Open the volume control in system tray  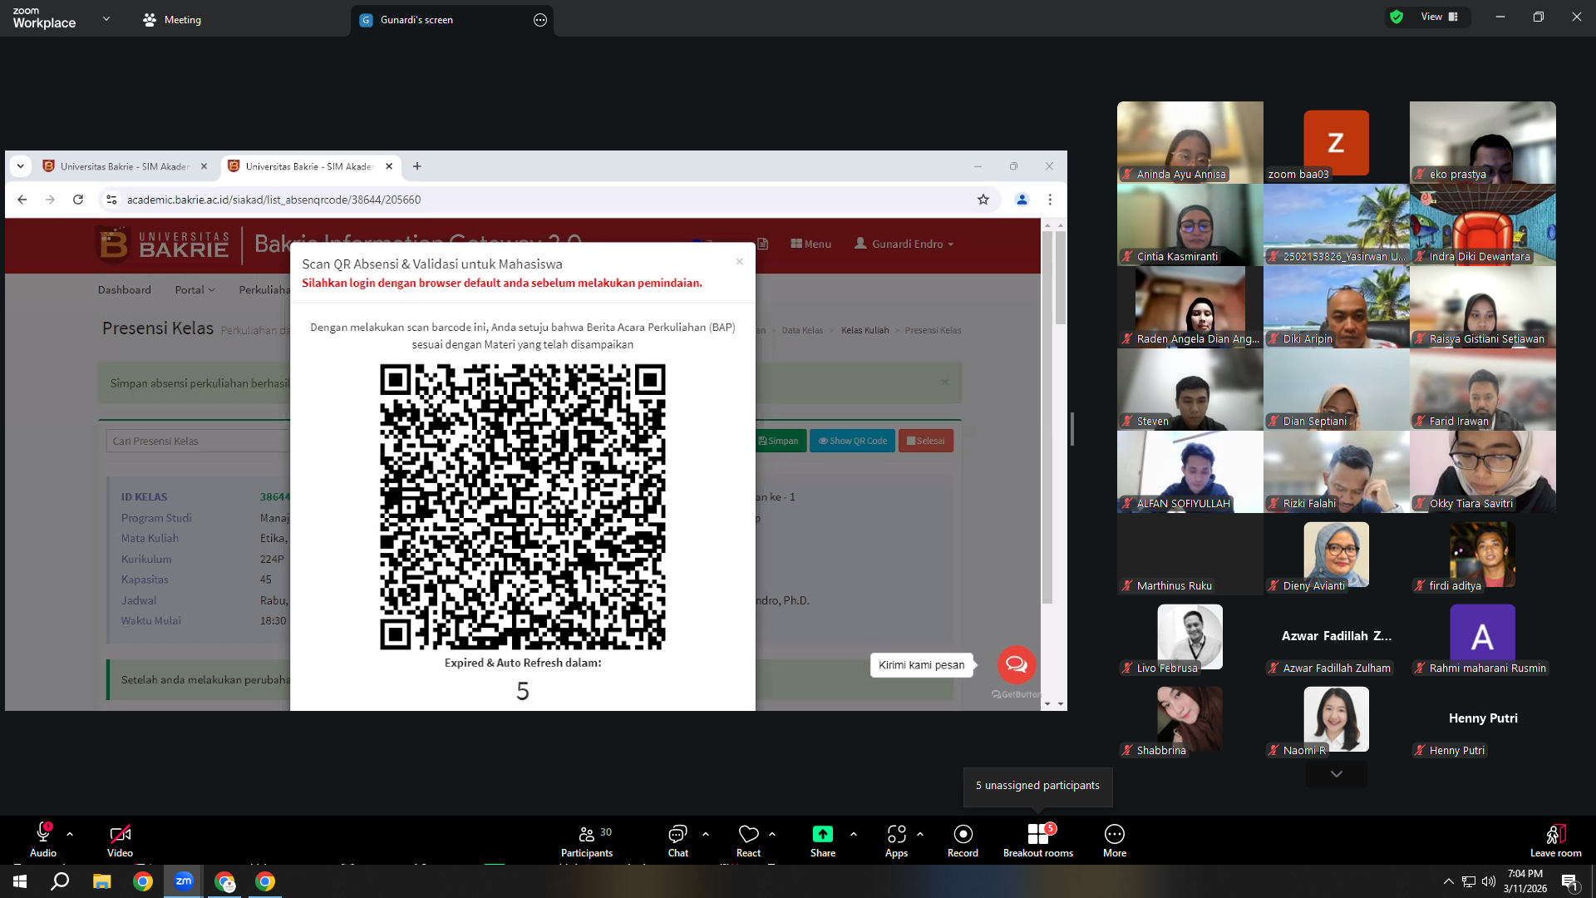(x=1488, y=881)
